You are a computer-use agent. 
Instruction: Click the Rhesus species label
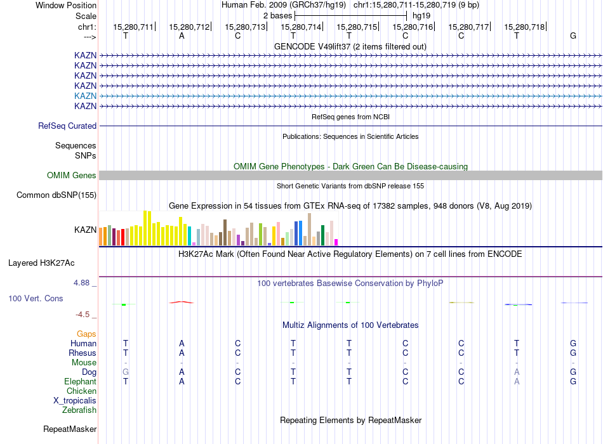tap(83, 353)
